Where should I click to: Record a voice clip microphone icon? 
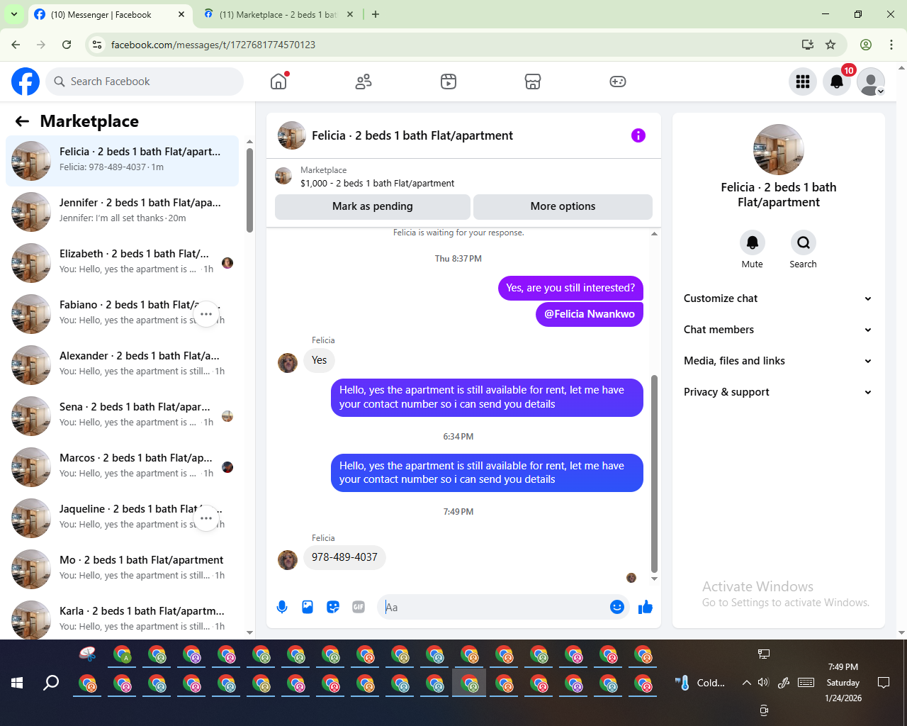pos(282,607)
